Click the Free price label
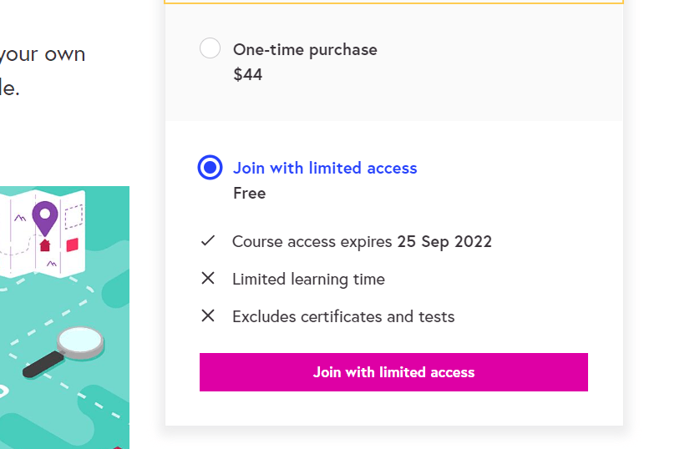 click(250, 193)
